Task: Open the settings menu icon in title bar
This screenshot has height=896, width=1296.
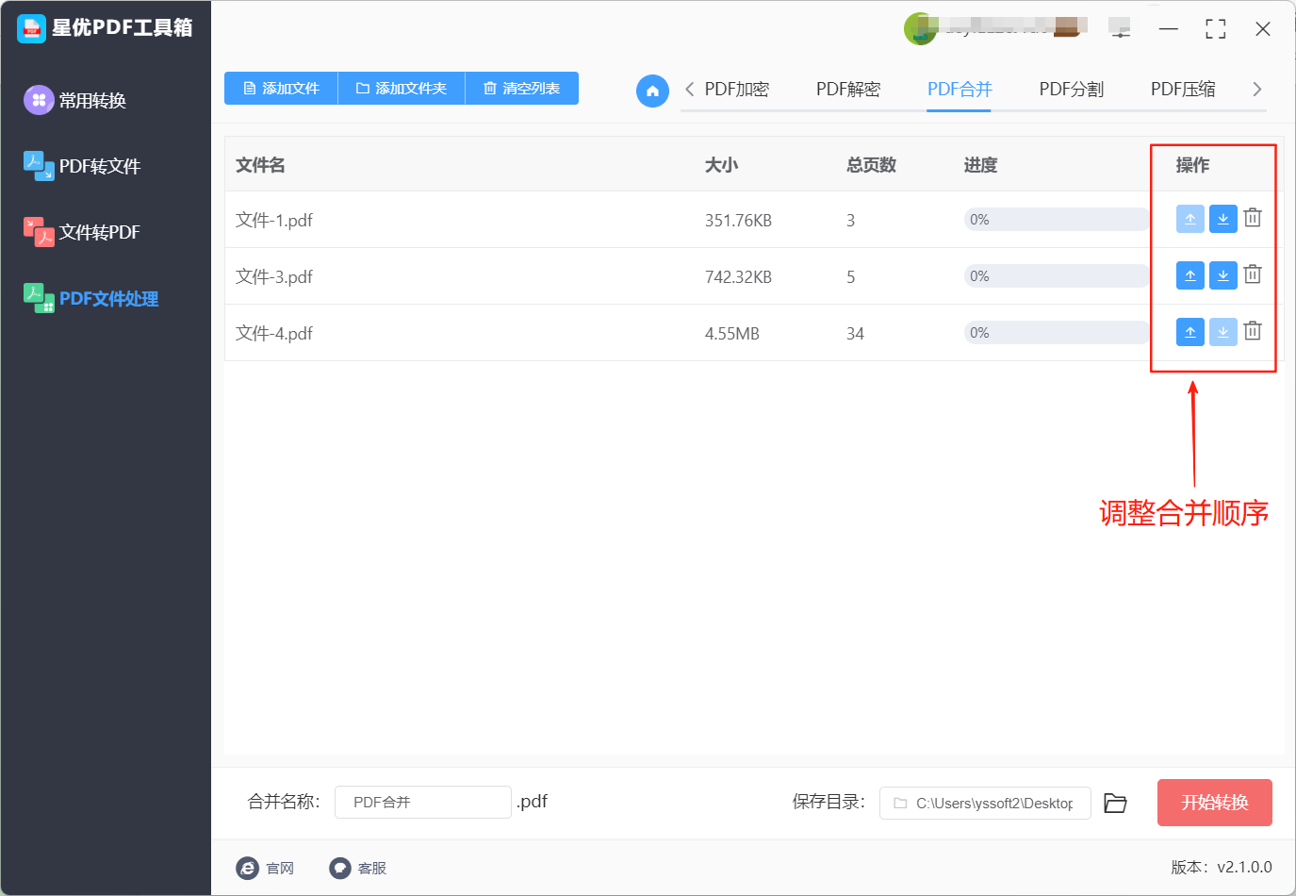Action: pos(1120,30)
